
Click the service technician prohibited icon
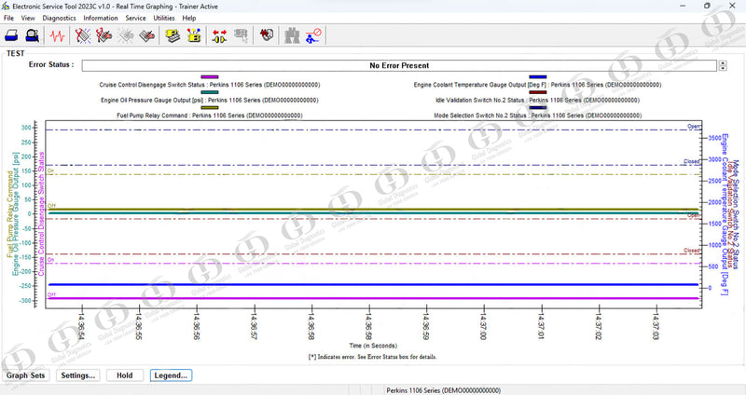313,35
